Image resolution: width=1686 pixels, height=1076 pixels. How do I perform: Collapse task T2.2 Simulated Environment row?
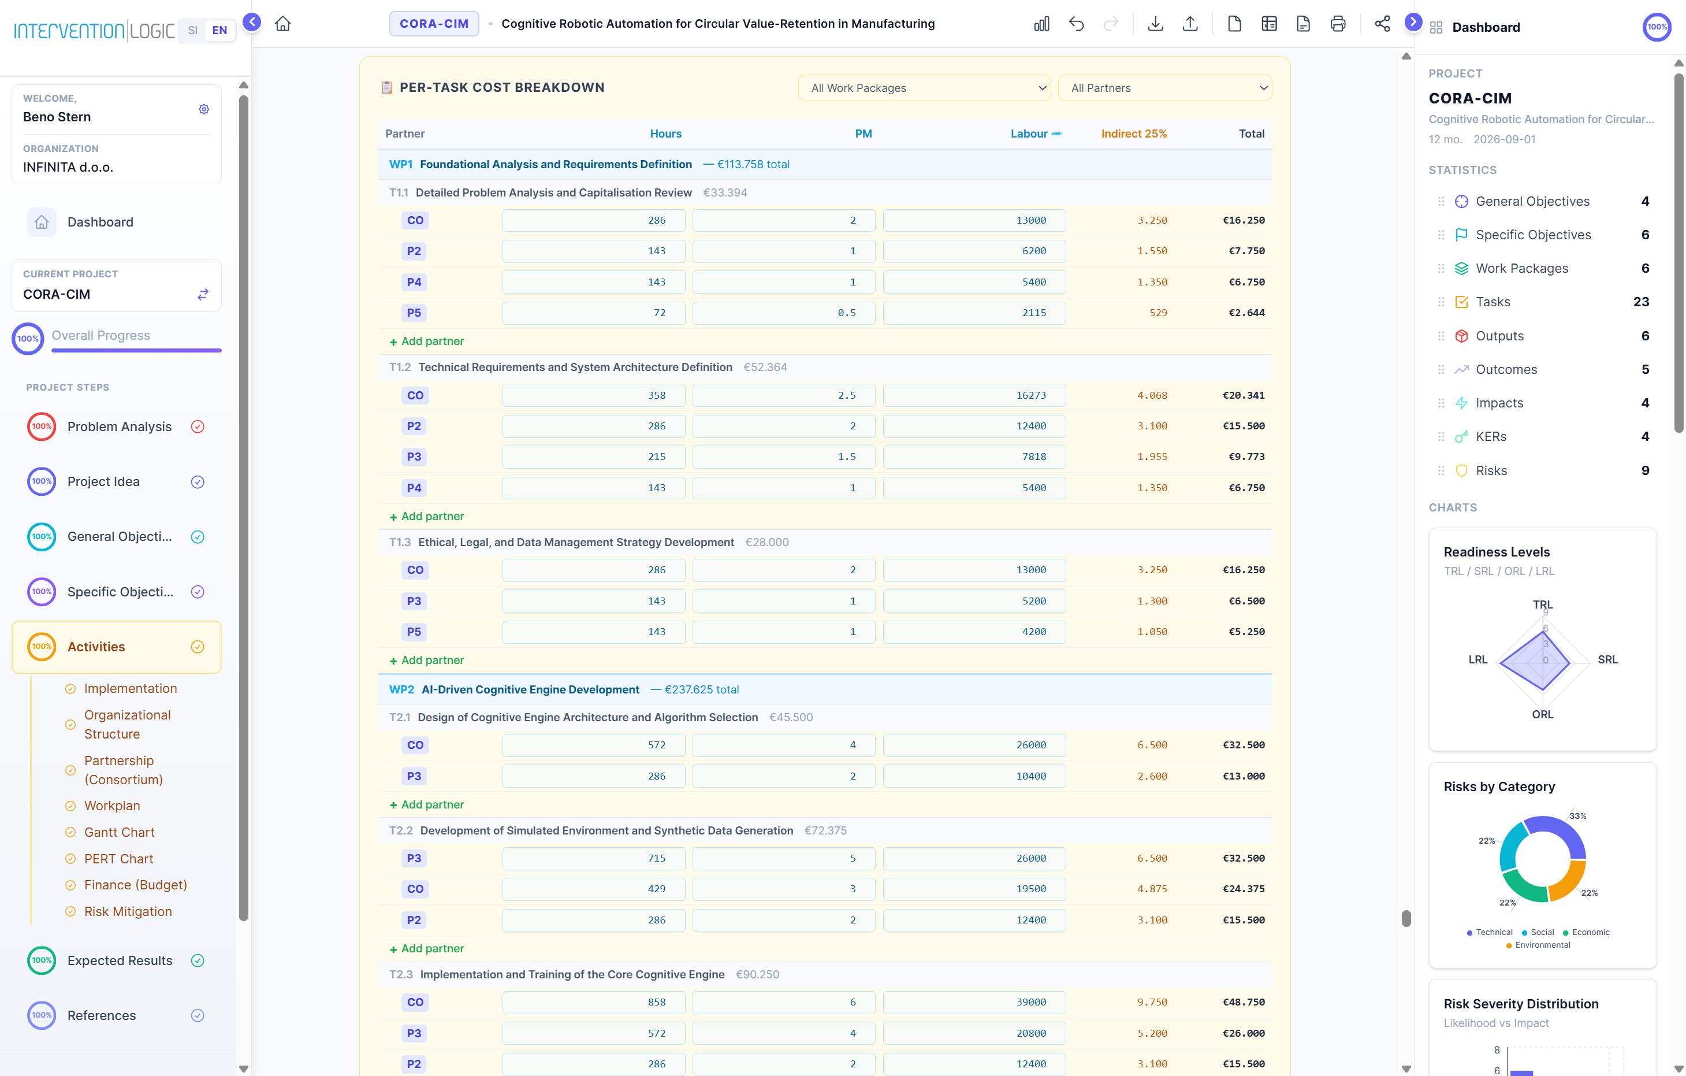[x=825, y=831]
